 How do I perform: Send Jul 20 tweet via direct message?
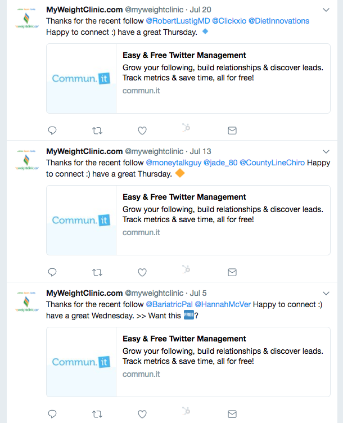[232, 130]
